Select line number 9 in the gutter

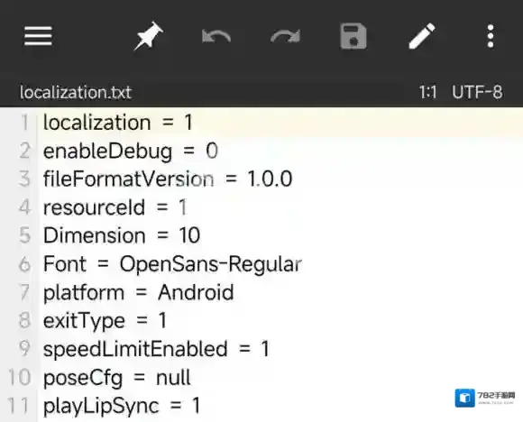[x=24, y=348]
